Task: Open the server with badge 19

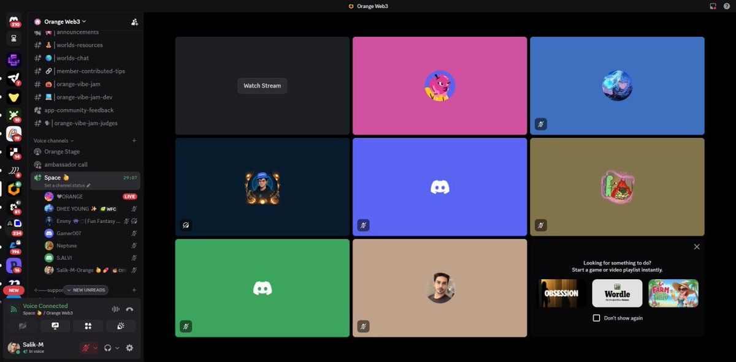Action: [x=14, y=134]
